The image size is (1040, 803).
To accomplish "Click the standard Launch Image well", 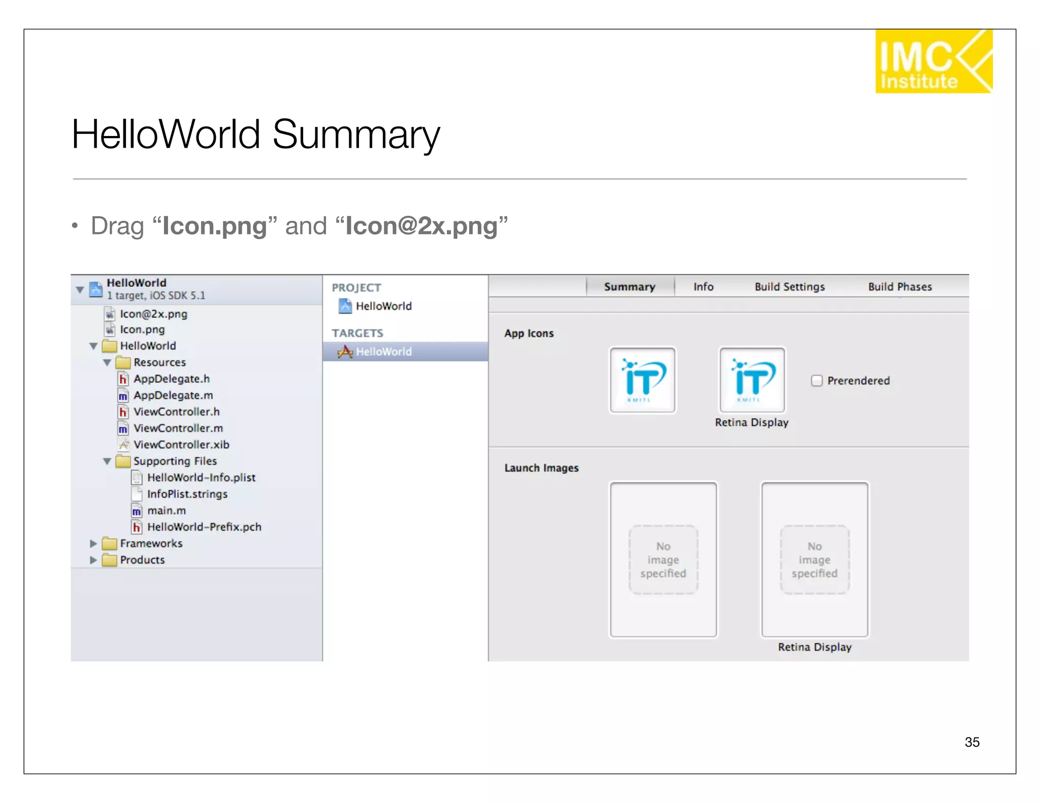I will click(x=663, y=559).
